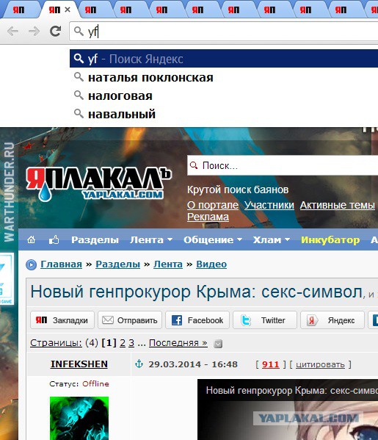The width and height of the screenshot is (378, 440).
Task: Close the active ЯП tab
Action: click(x=68, y=10)
